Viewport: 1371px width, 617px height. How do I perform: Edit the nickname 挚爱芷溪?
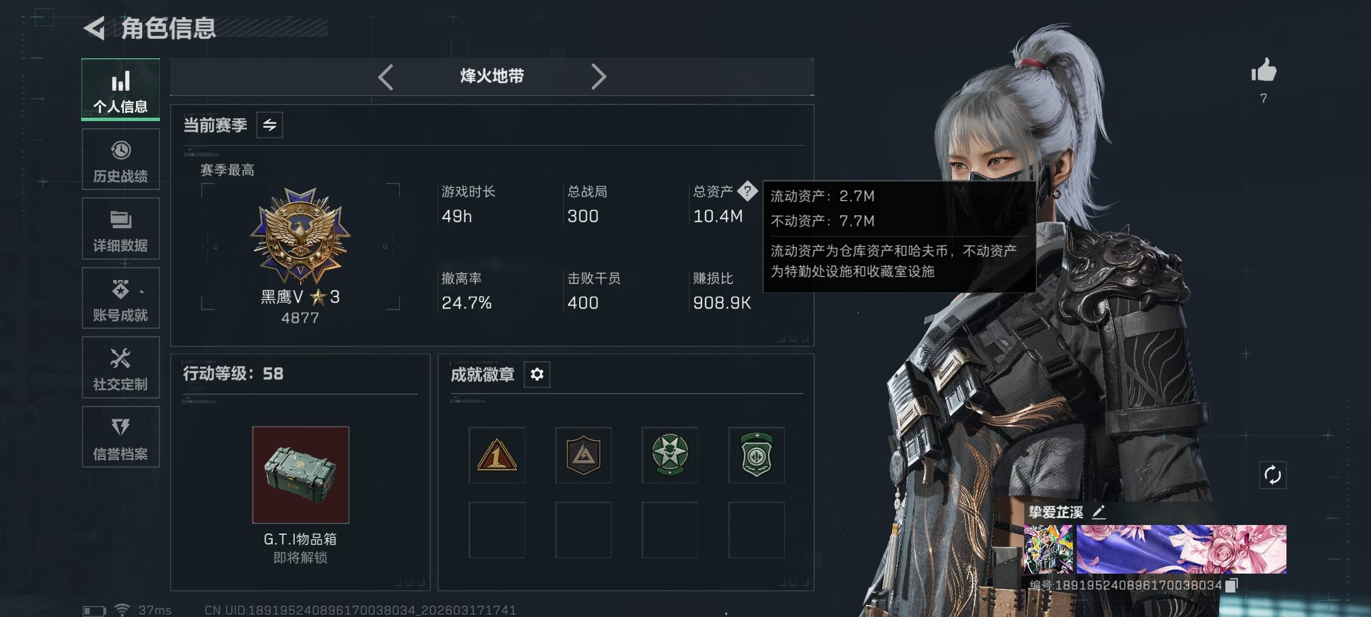coord(1099,512)
